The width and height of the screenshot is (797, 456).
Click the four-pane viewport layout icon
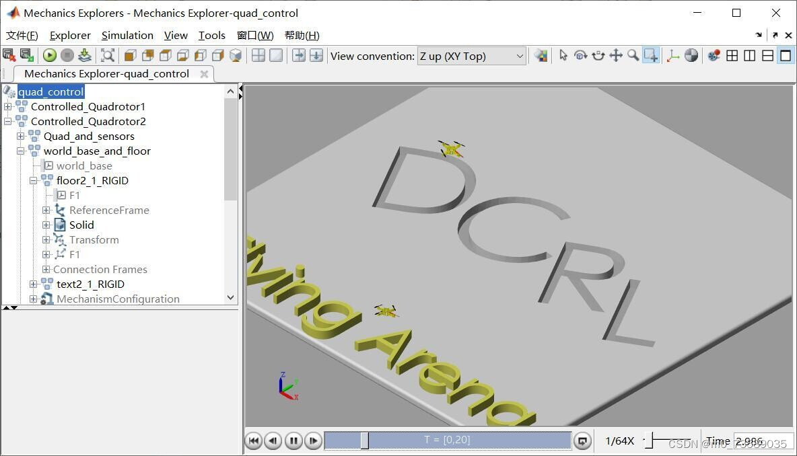(258, 55)
